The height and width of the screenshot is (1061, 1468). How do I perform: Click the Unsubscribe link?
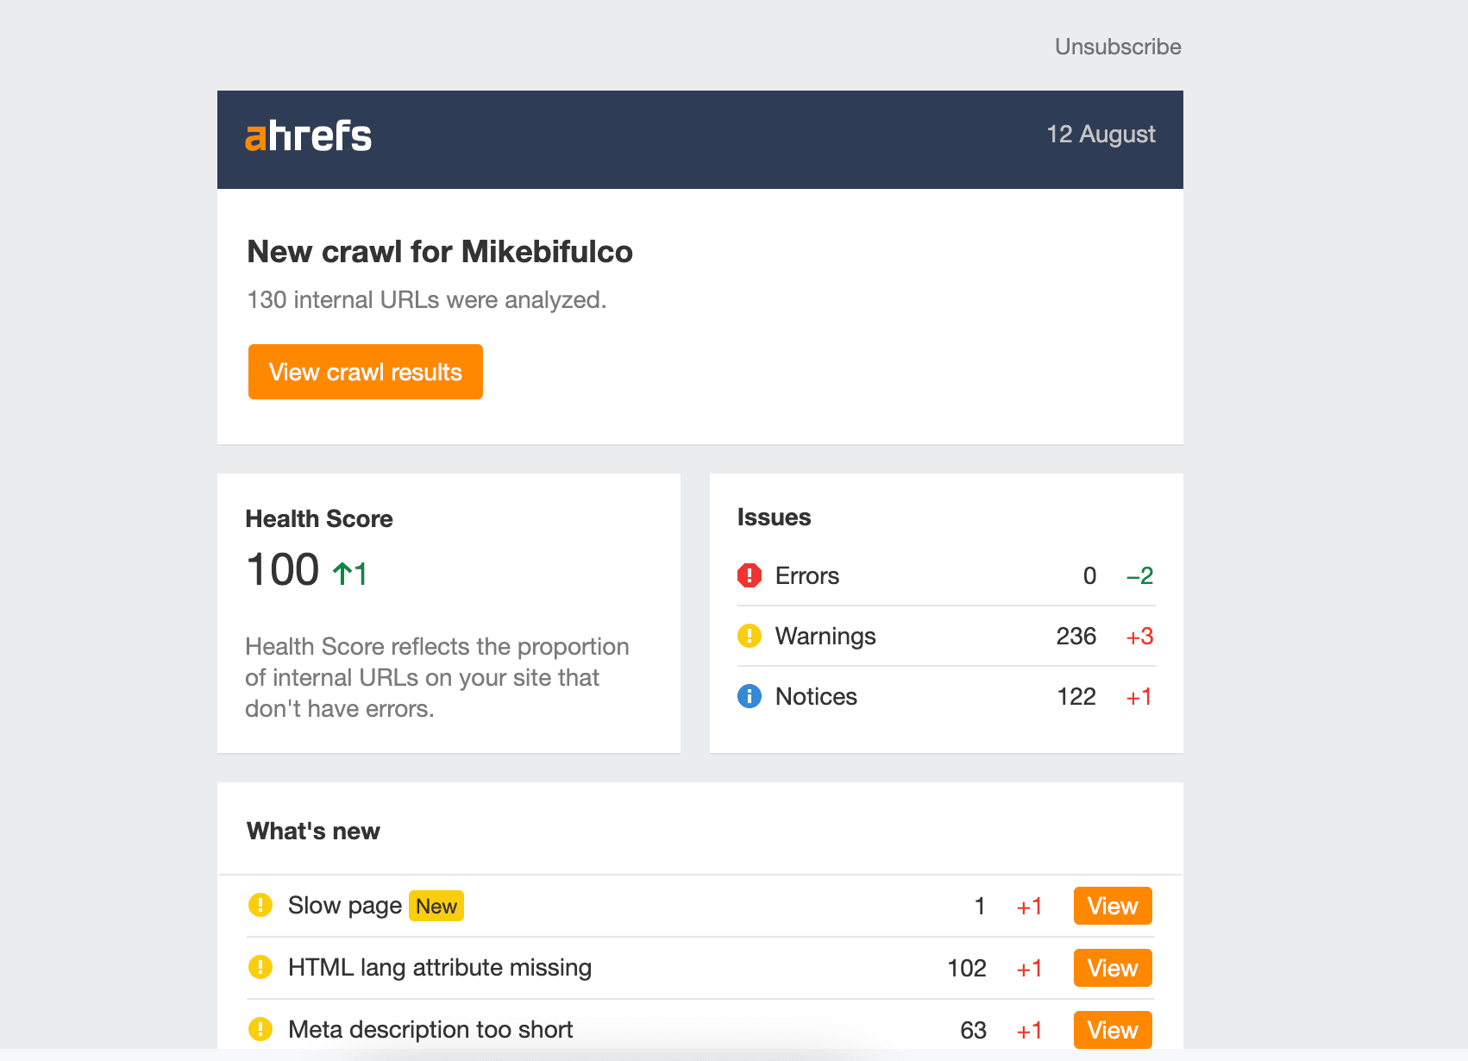pyautogui.click(x=1119, y=47)
